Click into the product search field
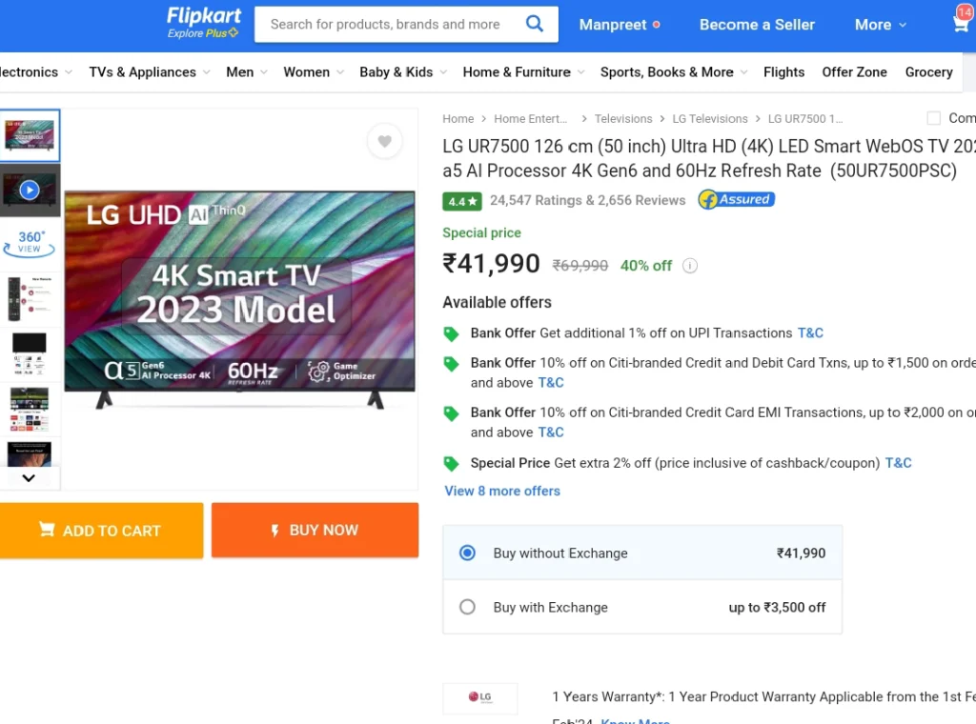This screenshot has height=724, width=976. pos(385,24)
